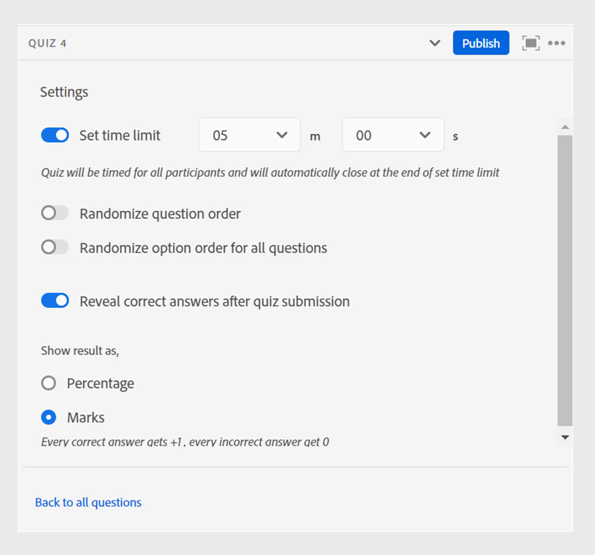Open the seconds dropdown showing 00
This screenshot has height=555, width=595.
(393, 135)
